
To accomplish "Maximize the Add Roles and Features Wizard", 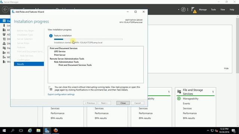I will (x=136, y=12).
